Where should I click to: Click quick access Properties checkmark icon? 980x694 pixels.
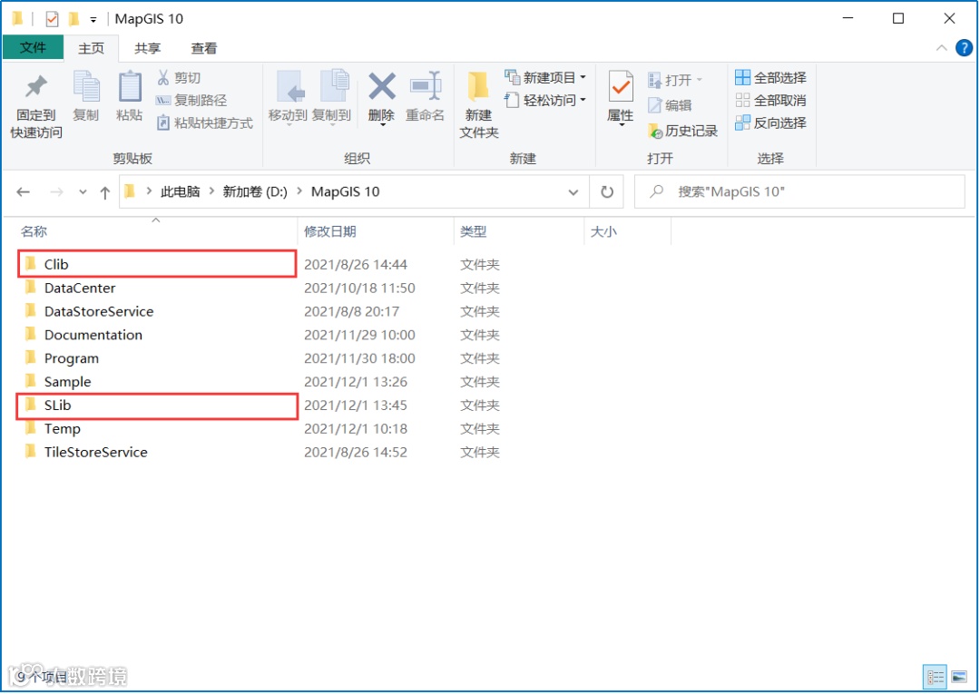click(x=52, y=19)
